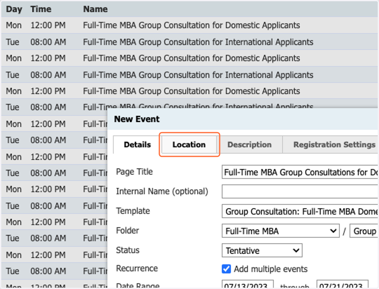379x289 pixels.
Task: Uncheck Add multiple events checkbox
Action: point(226,269)
